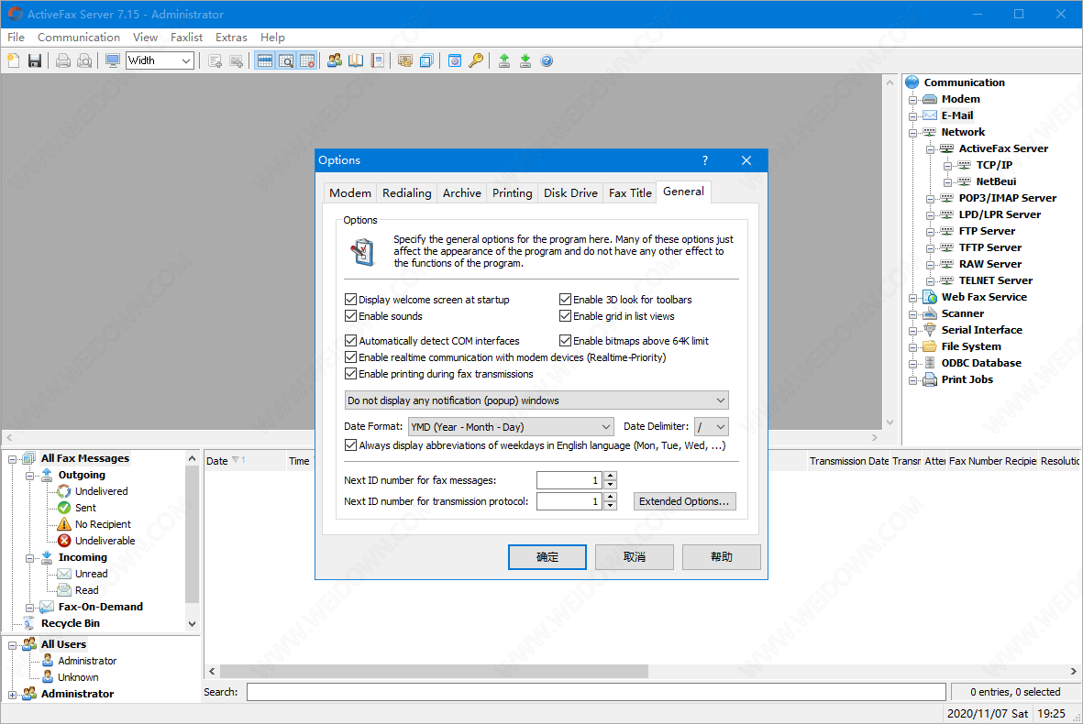
Task: Click the 帮助 help button
Action: pos(721,557)
